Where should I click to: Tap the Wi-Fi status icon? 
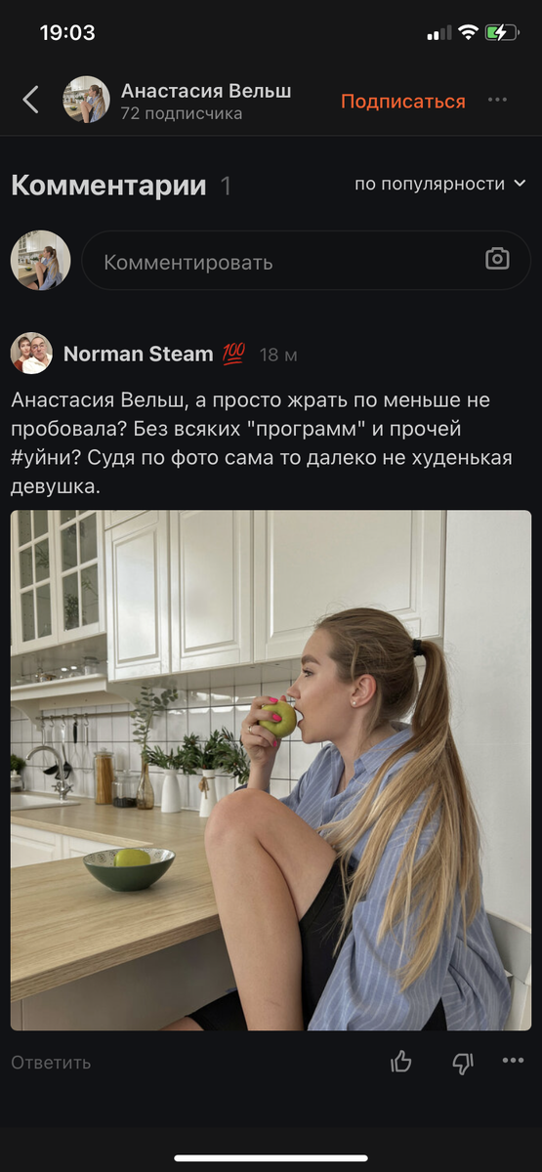click(468, 32)
